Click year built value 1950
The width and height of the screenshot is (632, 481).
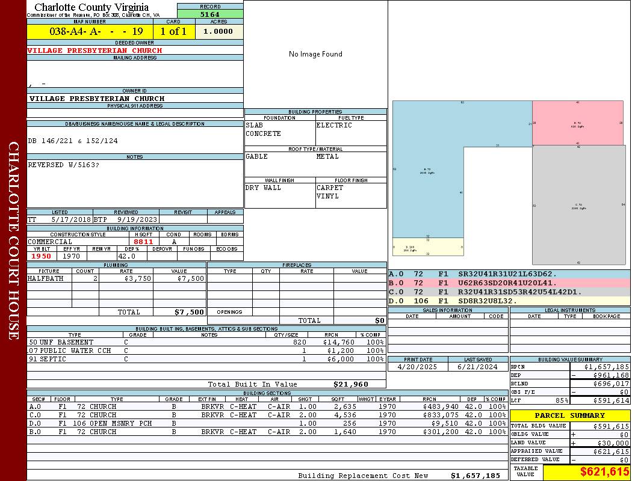click(x=42, y=256)
